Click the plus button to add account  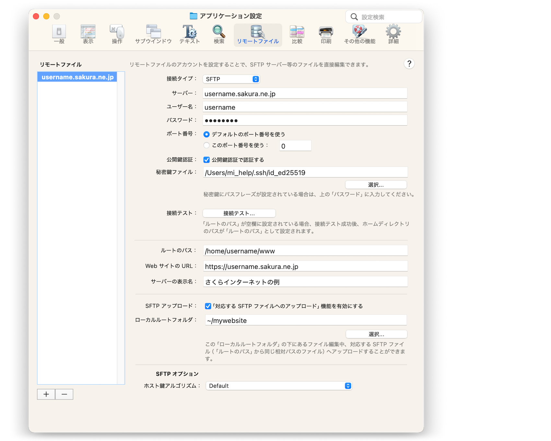(46, 394)
